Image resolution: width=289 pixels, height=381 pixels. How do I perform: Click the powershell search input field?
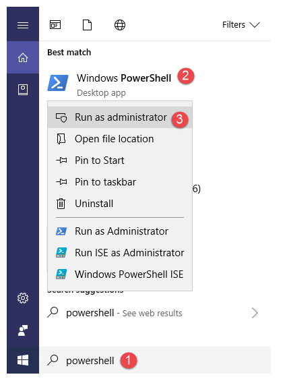coord(155,360)
